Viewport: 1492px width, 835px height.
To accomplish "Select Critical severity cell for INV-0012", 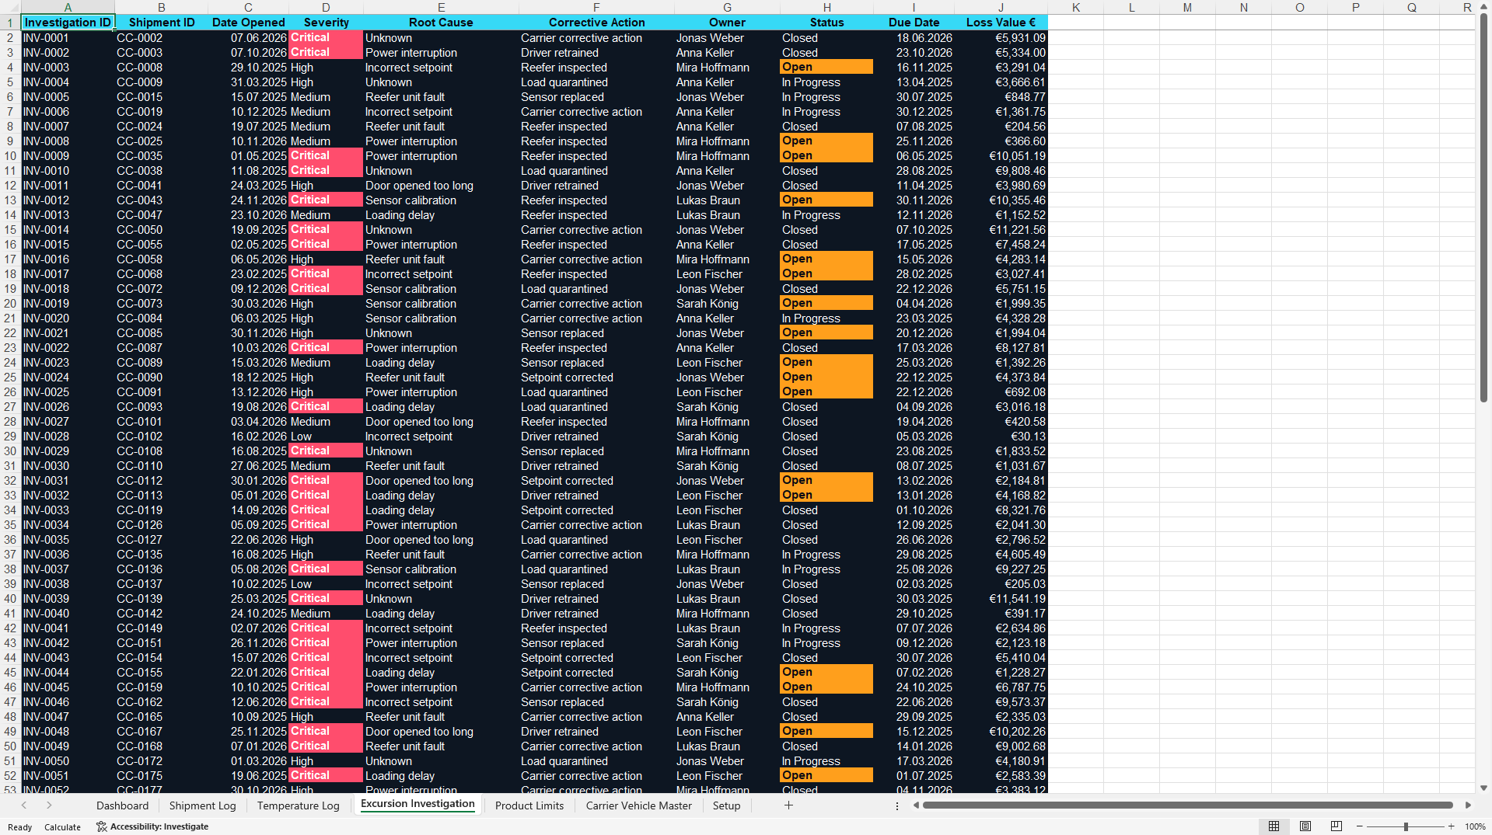I will point(326,200).
